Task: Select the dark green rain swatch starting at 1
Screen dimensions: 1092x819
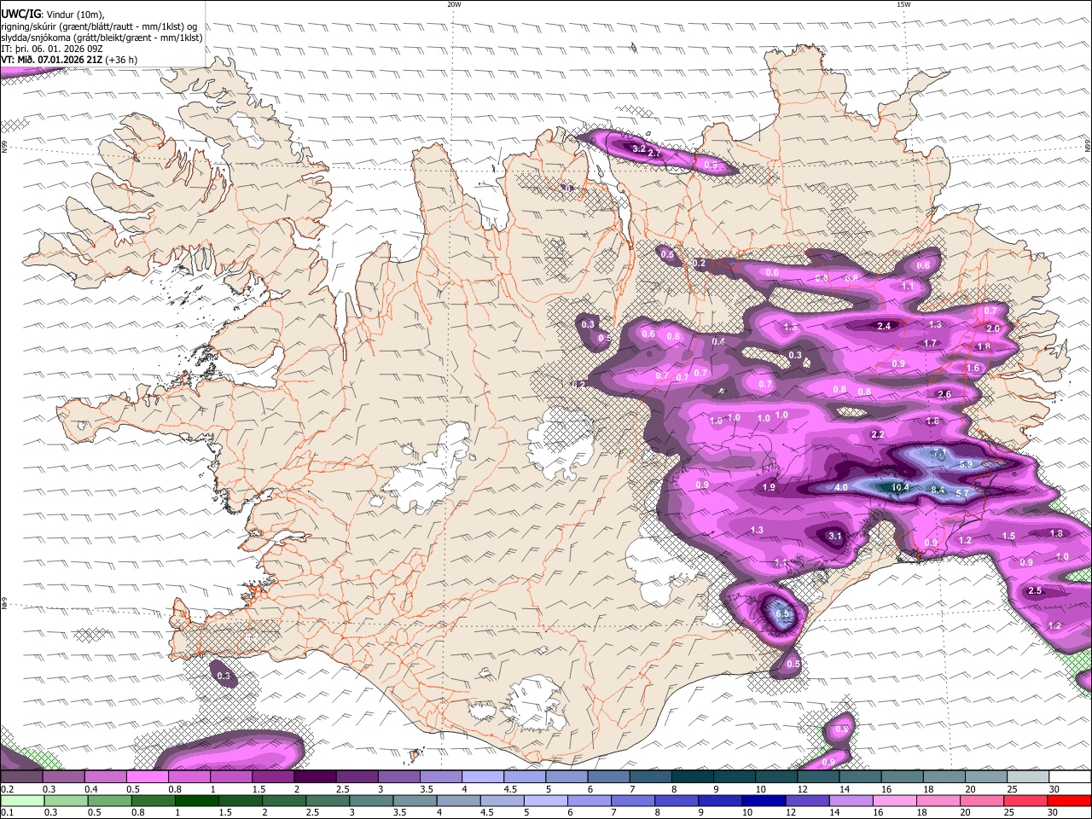Action: [197, 800]
